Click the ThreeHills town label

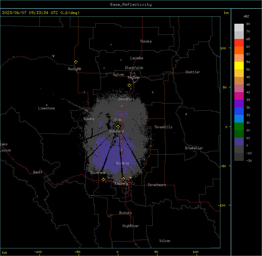click(x=163, y=127)
